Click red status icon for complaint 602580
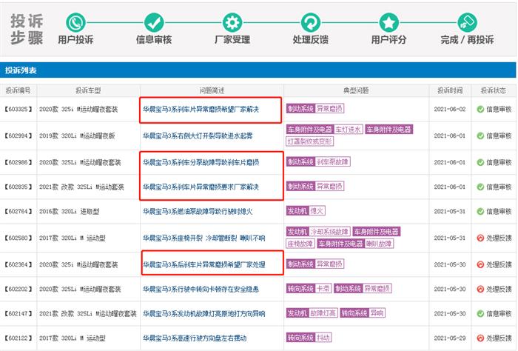Image resolution: width=518 pixels, height=351 pixels. [480, 238]
